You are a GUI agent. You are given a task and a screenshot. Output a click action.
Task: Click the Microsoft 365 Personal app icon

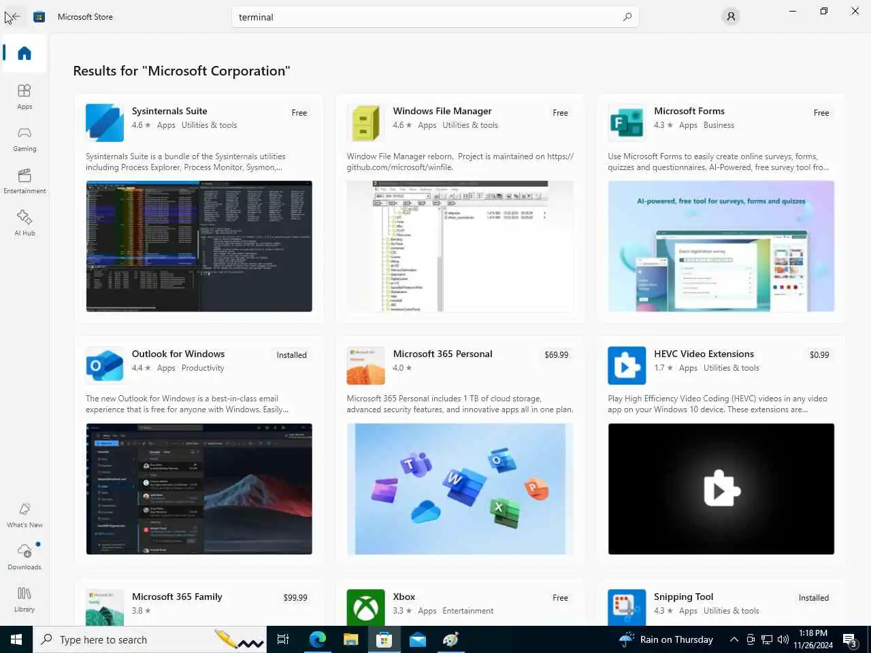[365, 365]
